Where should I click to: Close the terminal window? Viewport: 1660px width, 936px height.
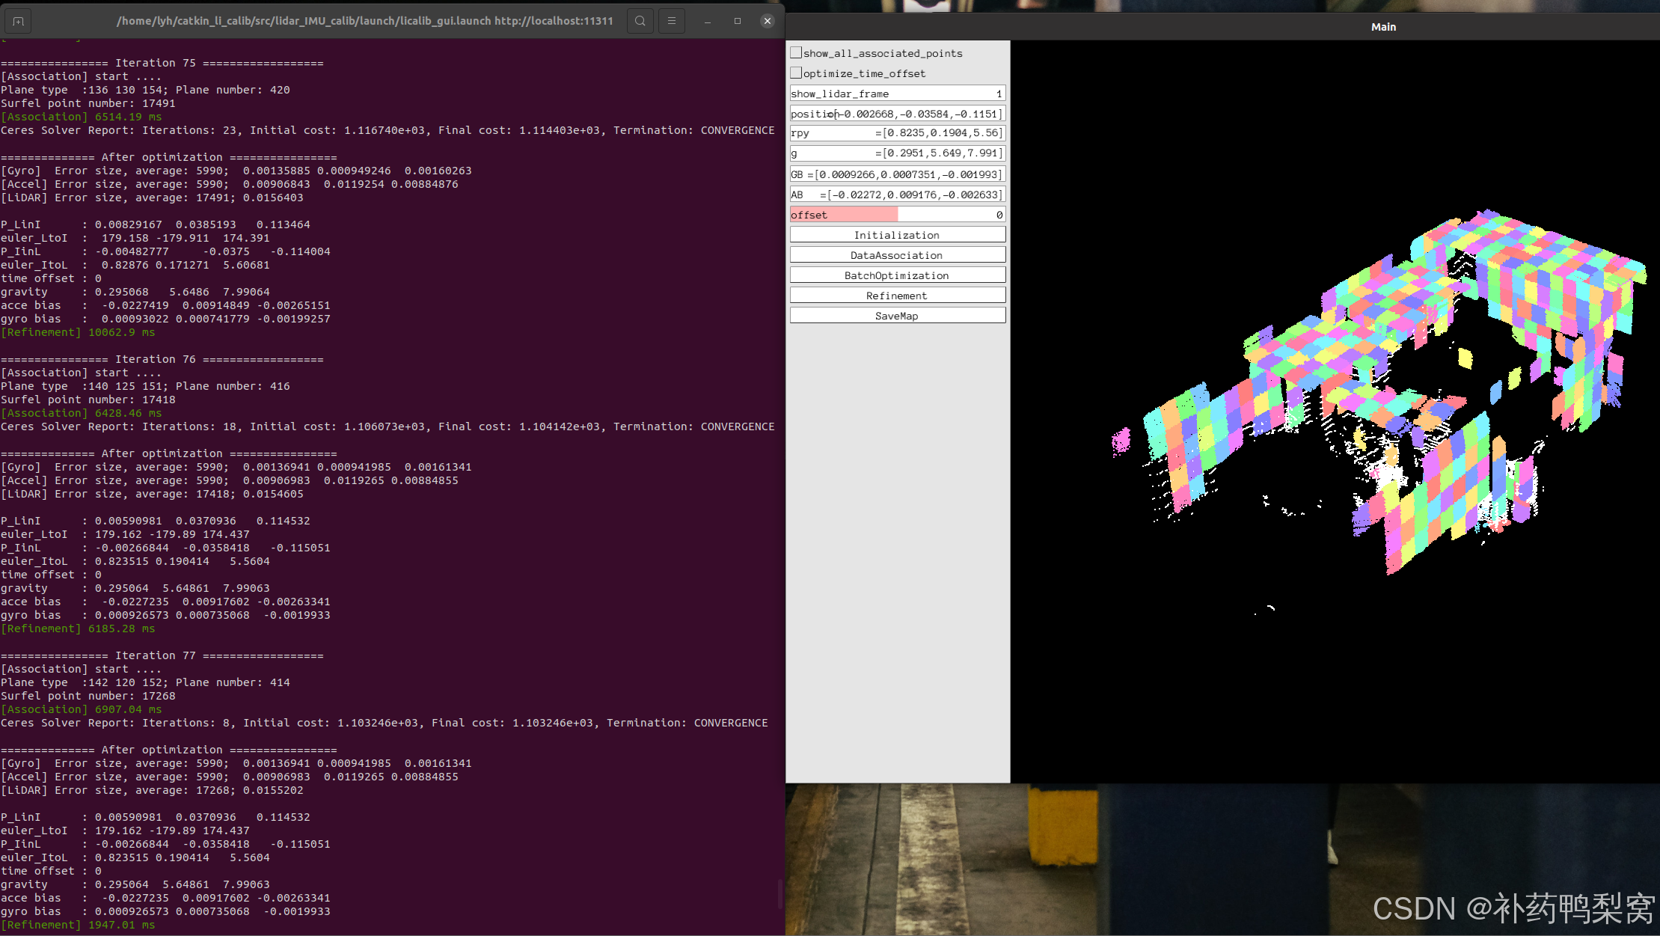click(767, 21)
